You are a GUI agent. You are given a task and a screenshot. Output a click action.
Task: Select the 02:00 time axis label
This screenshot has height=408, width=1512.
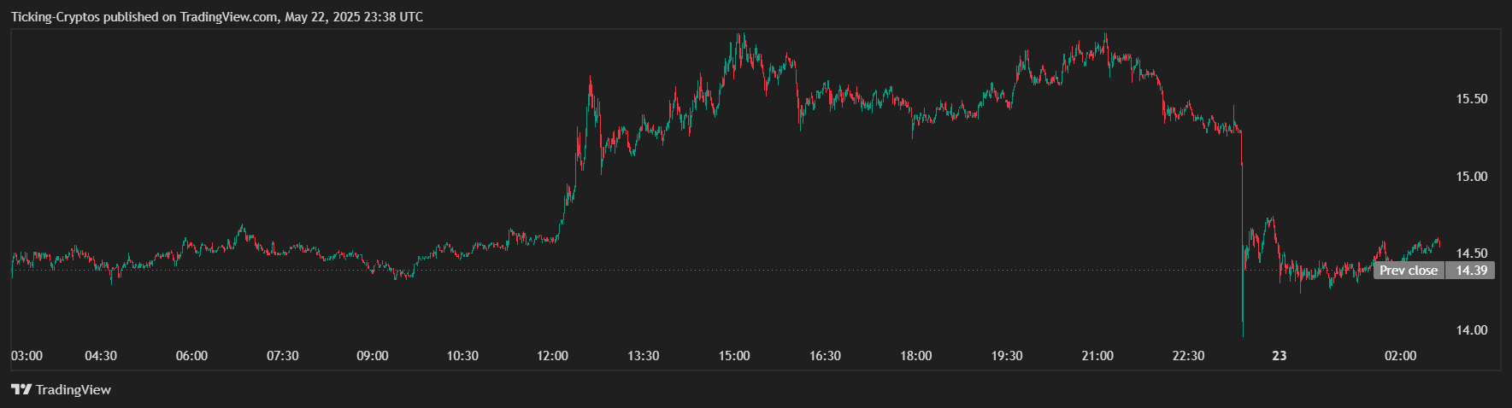click(1400, 356)
